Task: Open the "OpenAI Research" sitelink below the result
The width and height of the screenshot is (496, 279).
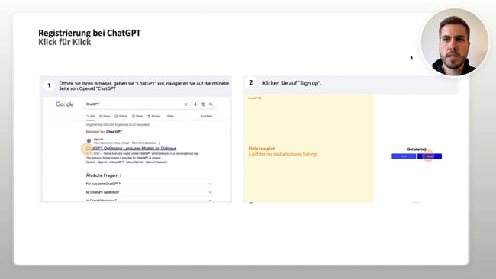Action: [156, 162]
